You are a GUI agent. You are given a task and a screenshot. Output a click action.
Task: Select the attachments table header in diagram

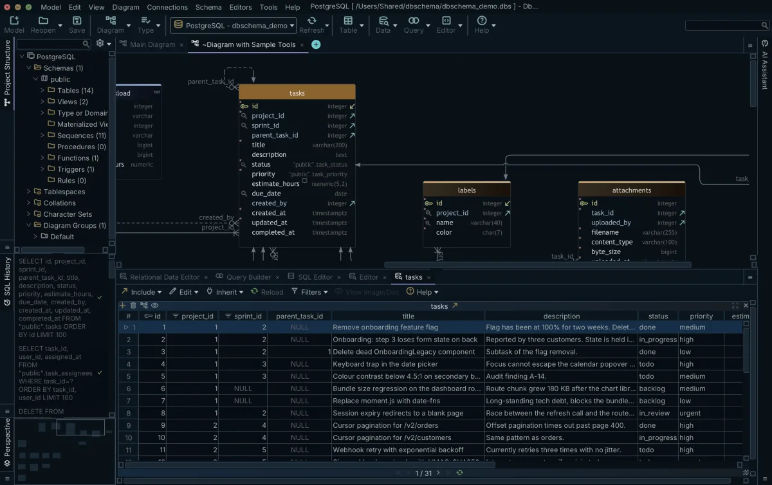tap(632, 190)
